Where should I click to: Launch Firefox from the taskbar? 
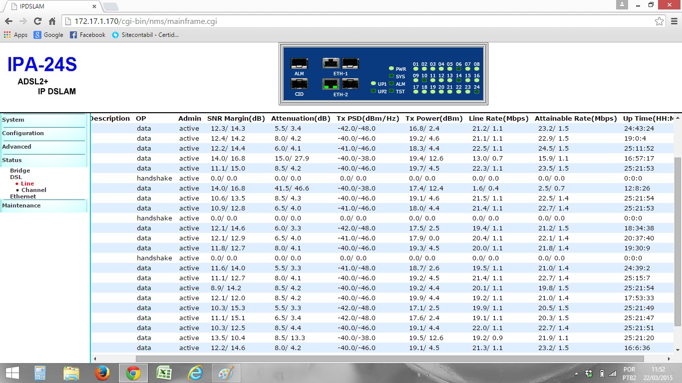click(102, 373)
